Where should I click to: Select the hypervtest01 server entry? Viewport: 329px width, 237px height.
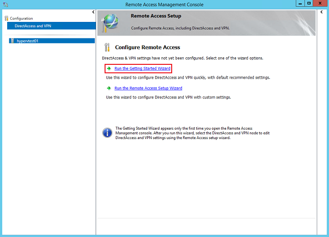pos(52,41)
